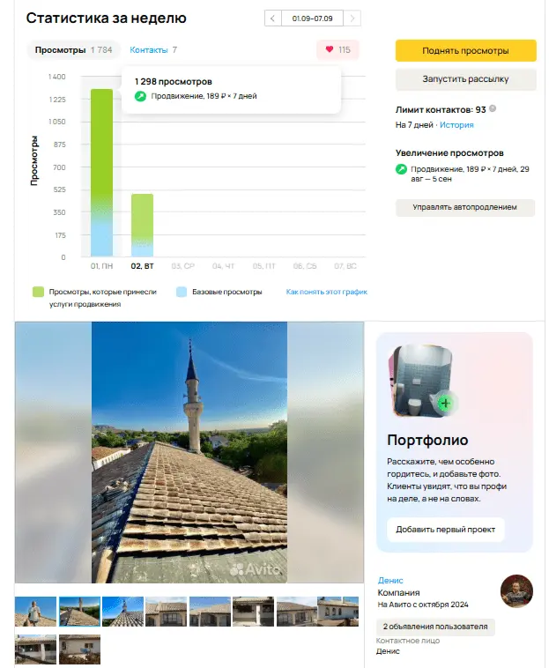Open the first photo thumbnail with man
This screenshot has width=549, height=668.
point(35,612)
